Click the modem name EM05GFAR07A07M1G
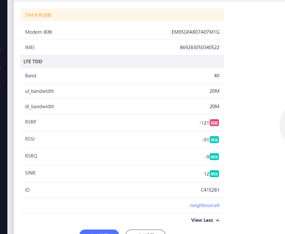Image resolution: width=285 pixels, height=234 pixels. (195, 32)
